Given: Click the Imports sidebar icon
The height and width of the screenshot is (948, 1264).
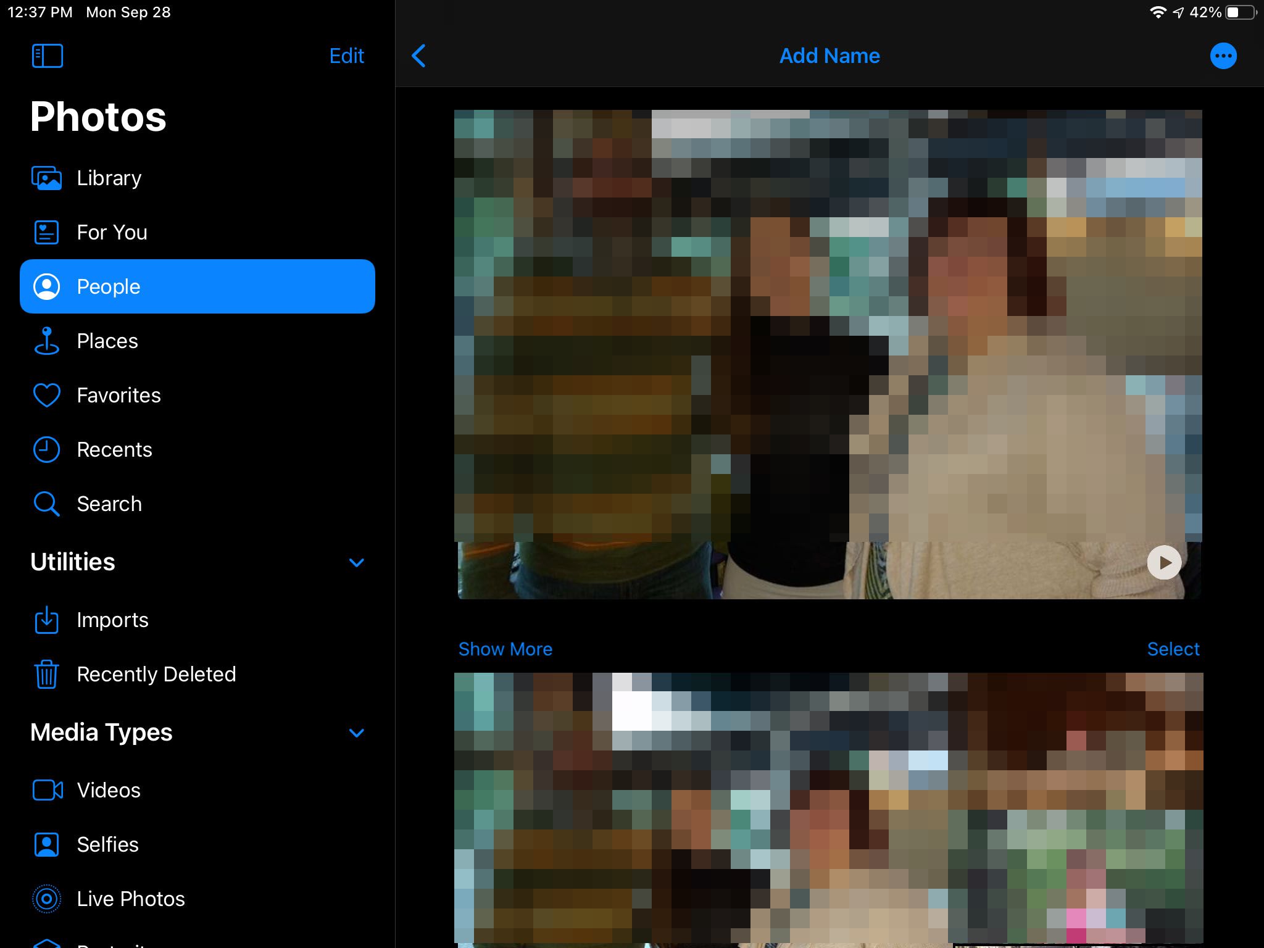Looking at the screenshot, I should pyautogui.click(x=47, y=620).
